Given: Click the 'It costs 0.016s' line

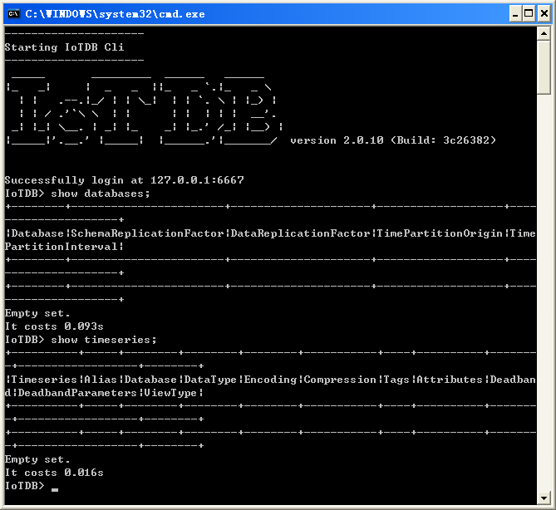Looking at the screenshot, I should pos(54,473).
